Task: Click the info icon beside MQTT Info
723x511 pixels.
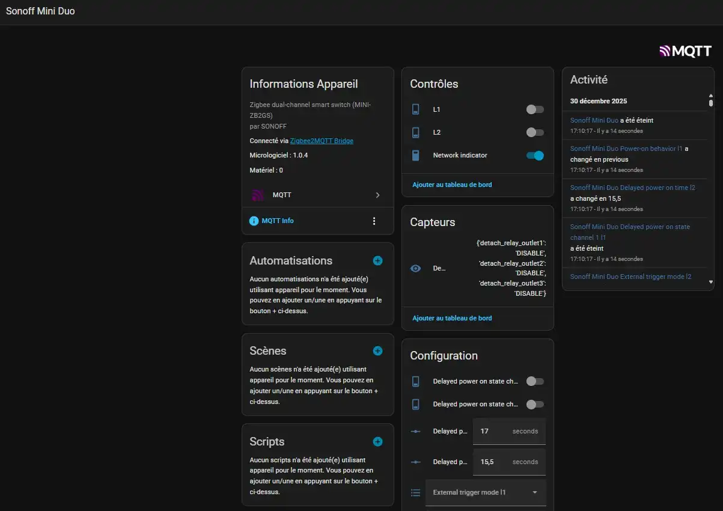Action: point(254,221)
